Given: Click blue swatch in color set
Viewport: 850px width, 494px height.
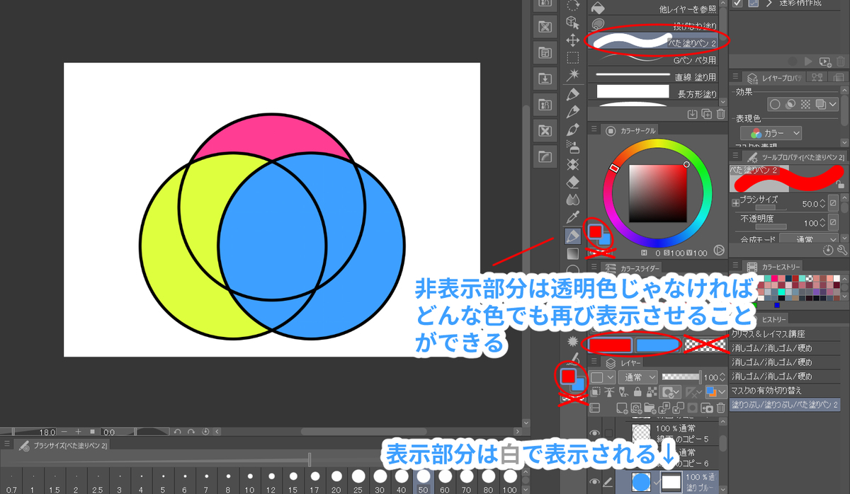Looking at the screenshot, I should [657, 345].
